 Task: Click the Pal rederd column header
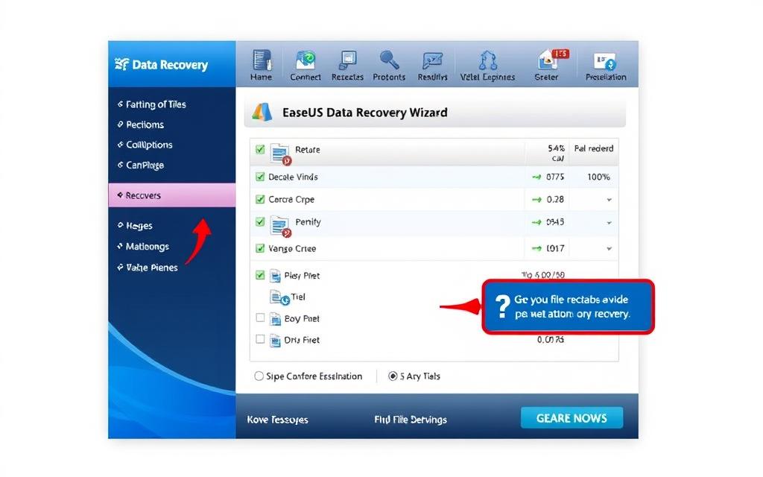594,148
